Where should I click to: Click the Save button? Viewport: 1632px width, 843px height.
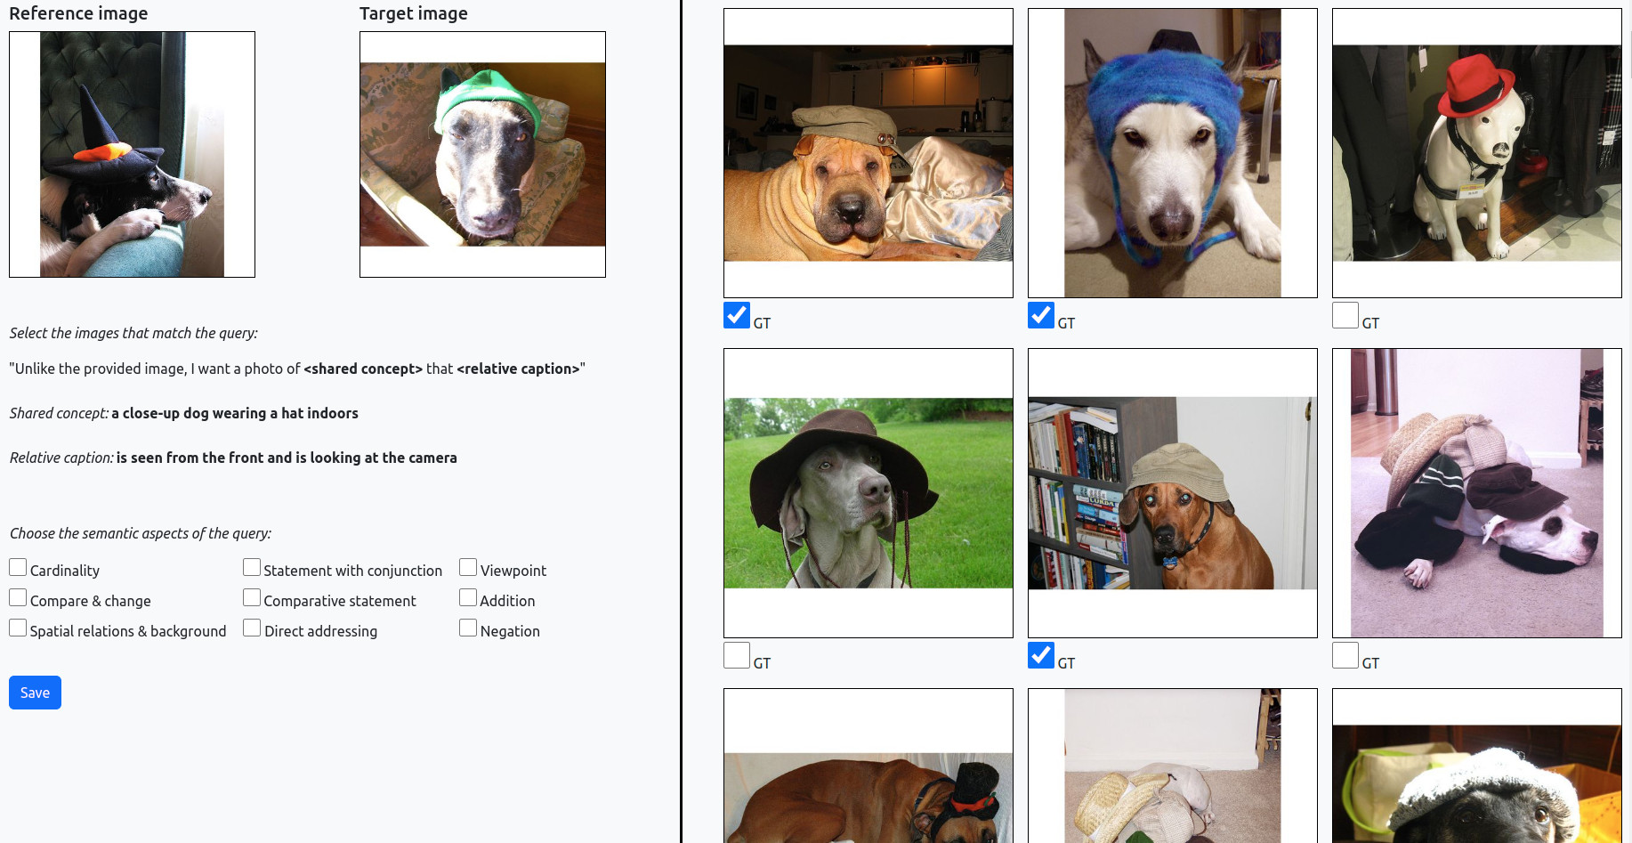click(35, 693)
